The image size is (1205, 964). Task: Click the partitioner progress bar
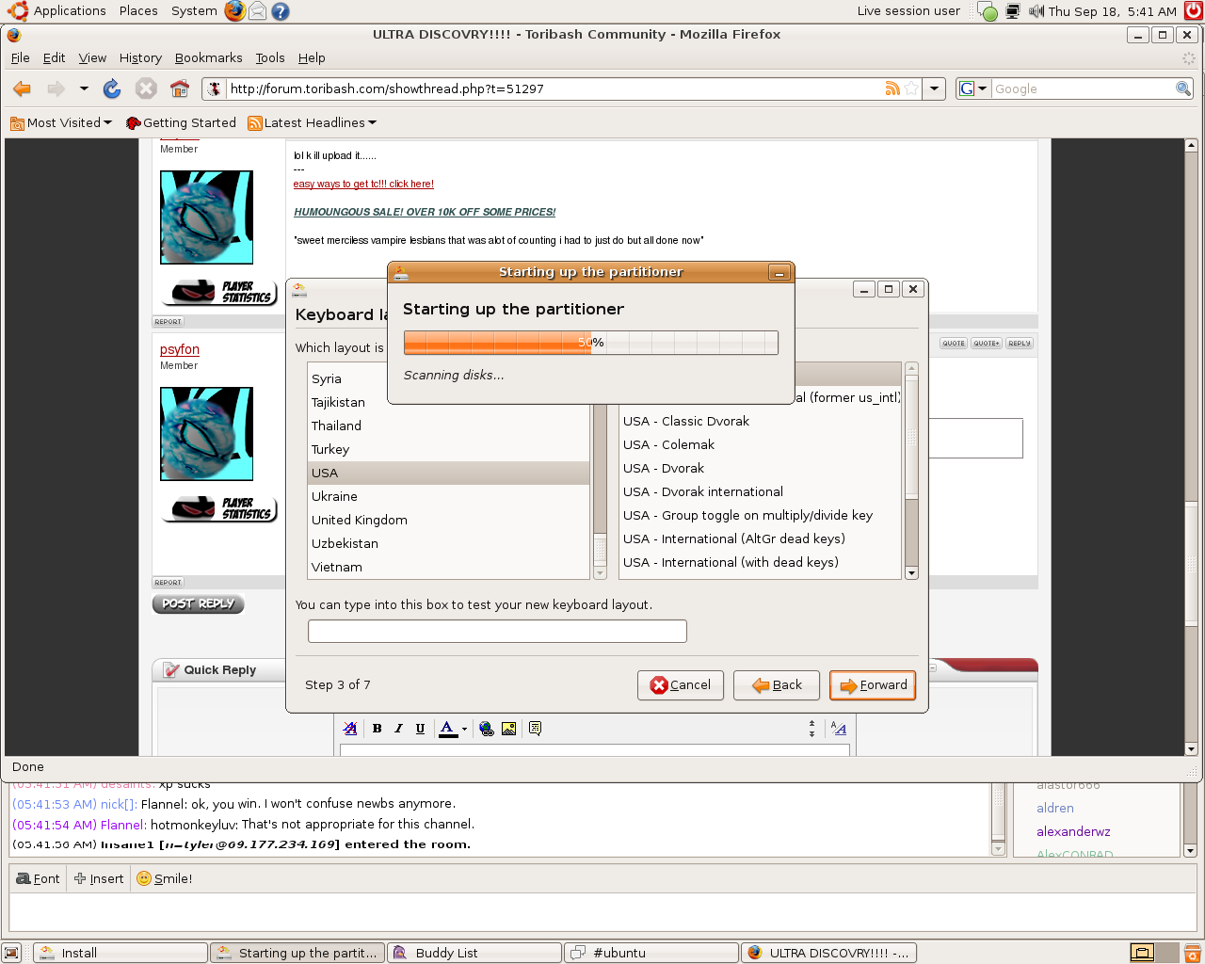point(590,343)
